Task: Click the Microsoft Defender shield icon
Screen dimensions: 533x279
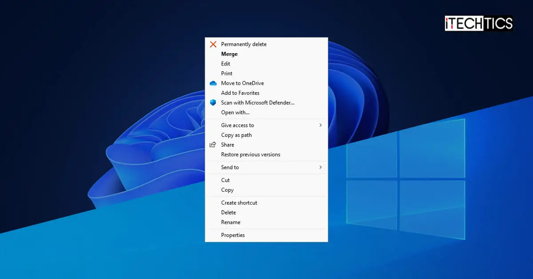Action: pyautogui.click(x=213, y=103)
